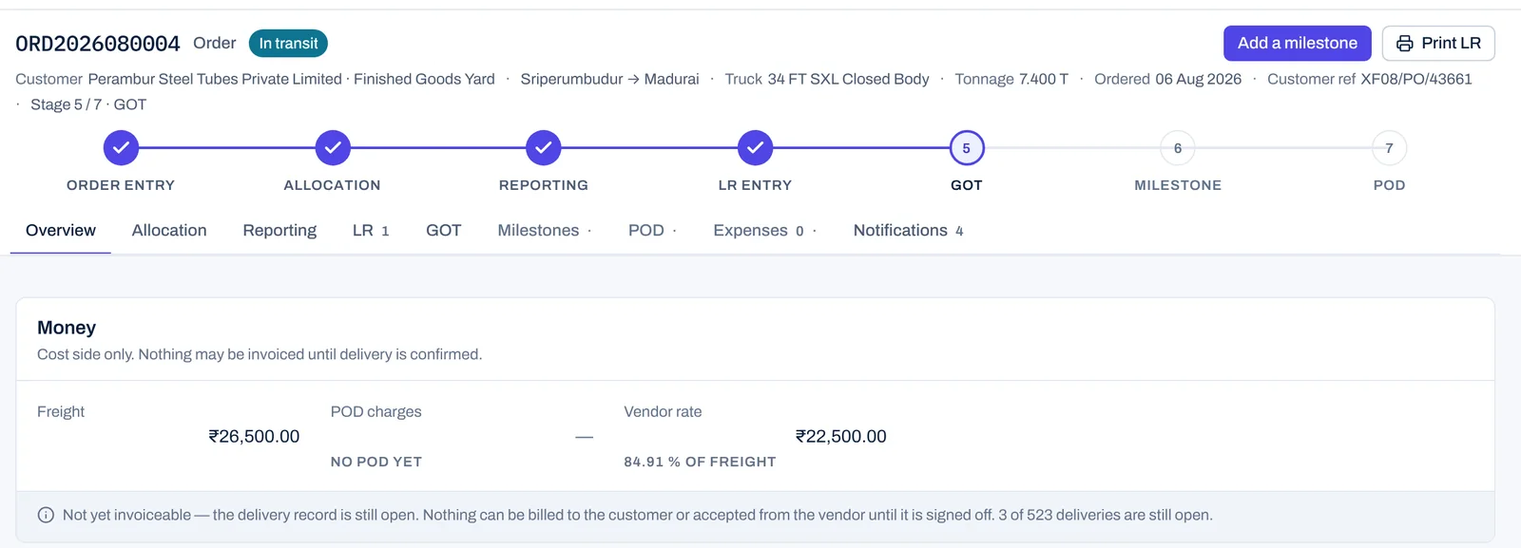Click Stage 5 / 7 · GOT text
The height and width of the screenshot is (548, 1521).
(x=88, y=104)
